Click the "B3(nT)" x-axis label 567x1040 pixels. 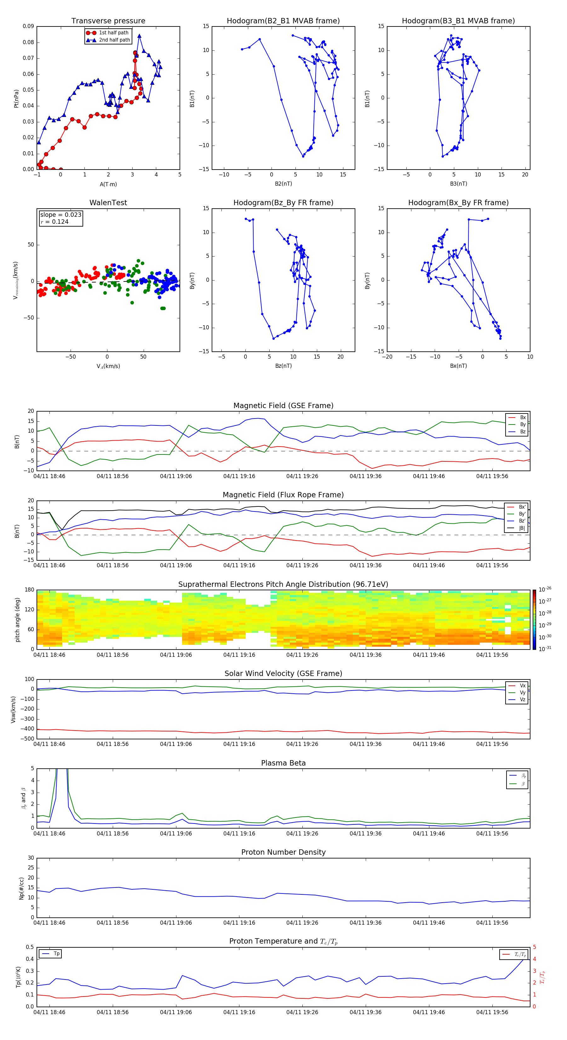(458, 184)
